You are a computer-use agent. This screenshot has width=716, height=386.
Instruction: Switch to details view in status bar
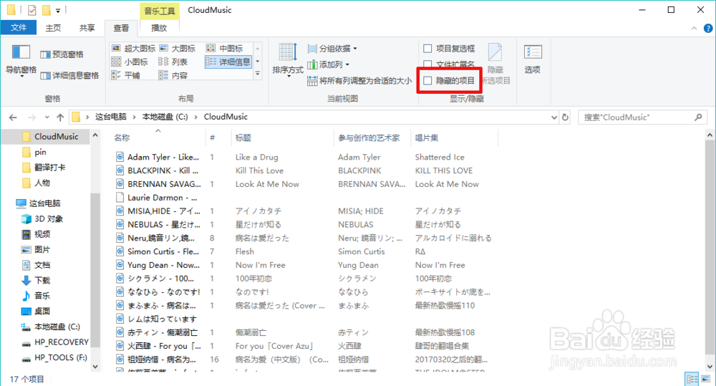click(x=692, y=379)
